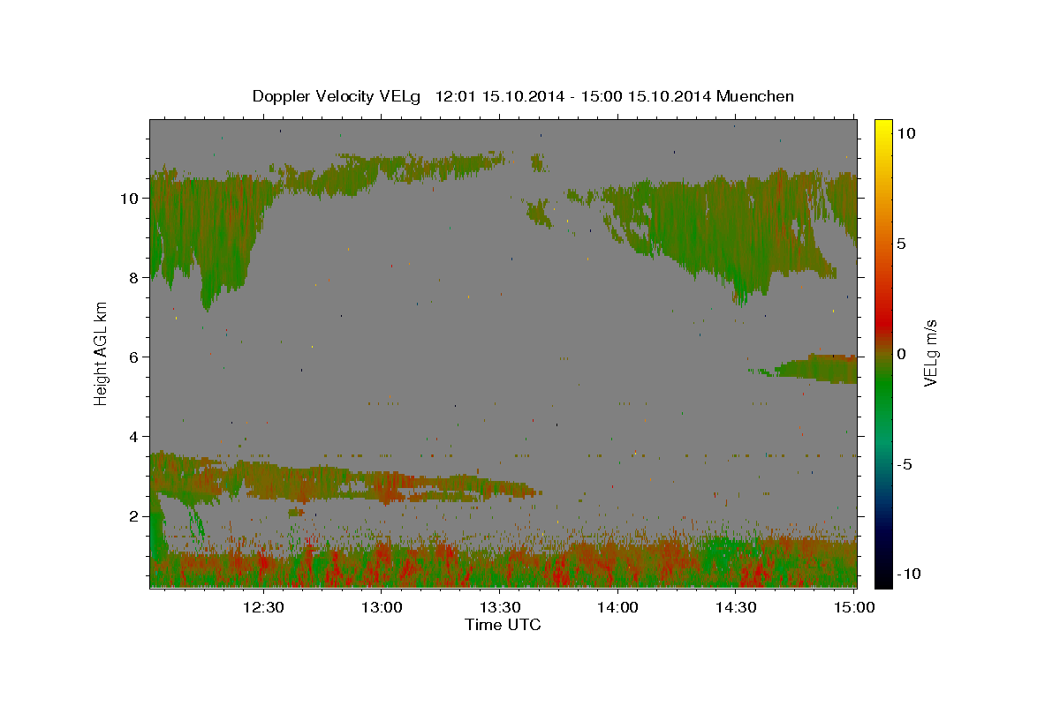Click the height axis label '2'
1060x706 pixels.
(x=135, y=515)
